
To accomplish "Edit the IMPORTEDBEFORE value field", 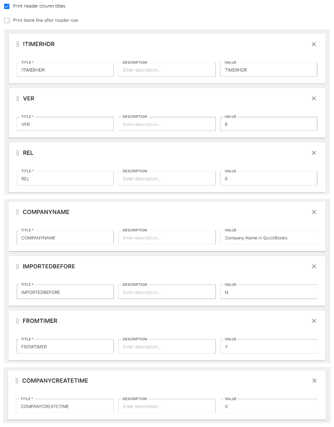I will pos(269,293).
